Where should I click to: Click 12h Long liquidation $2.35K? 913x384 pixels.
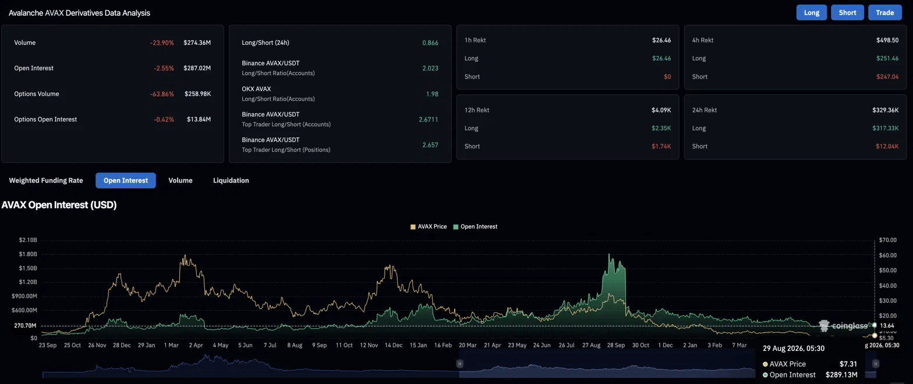[x=661, y=128]
